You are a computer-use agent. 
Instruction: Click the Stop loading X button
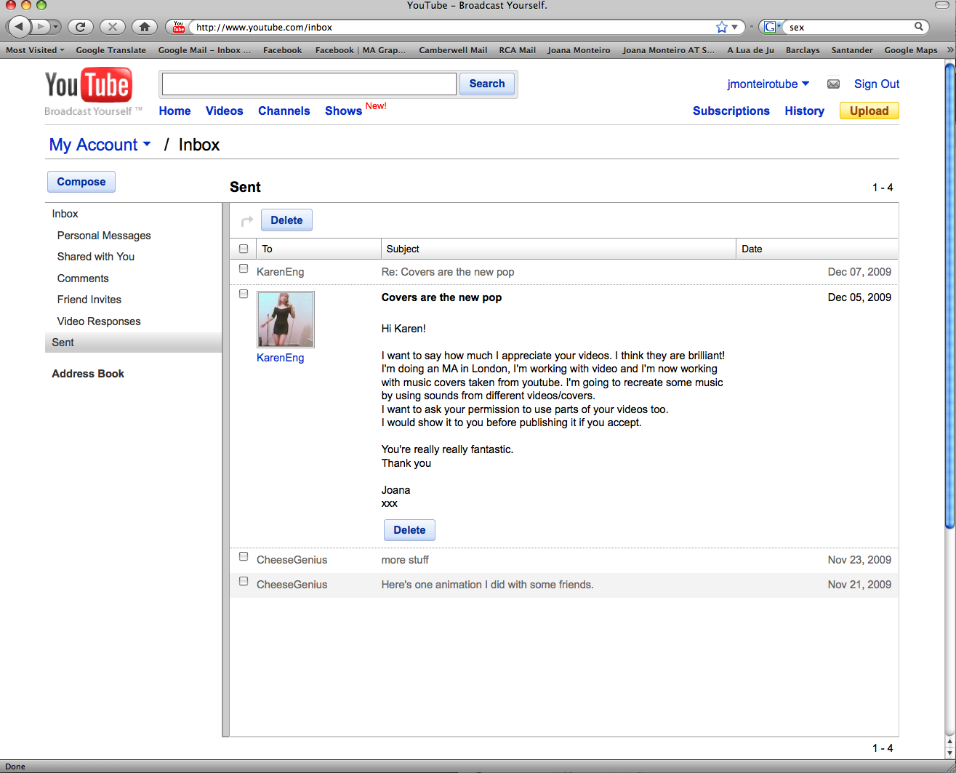(x=112, y=27)
